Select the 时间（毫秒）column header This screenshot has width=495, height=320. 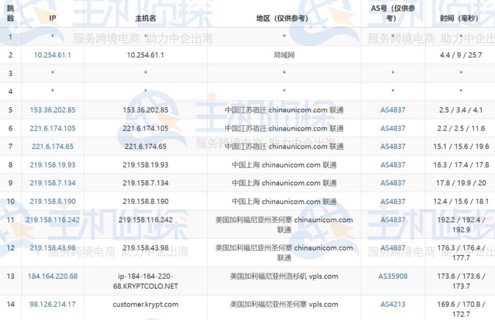coord(460,18)
